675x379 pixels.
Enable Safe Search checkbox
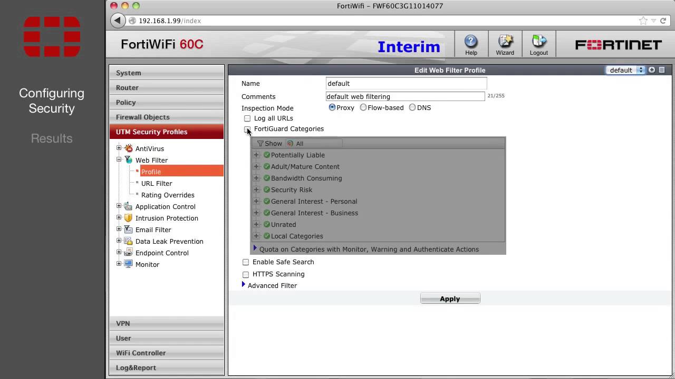(246, 262)
